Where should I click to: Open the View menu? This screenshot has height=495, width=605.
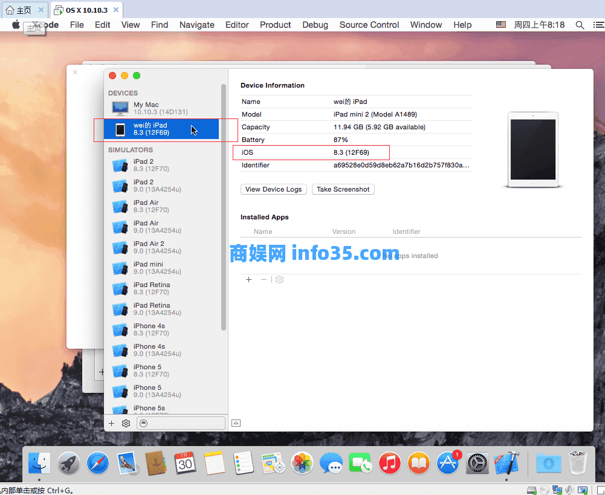(x=131, y=25)
